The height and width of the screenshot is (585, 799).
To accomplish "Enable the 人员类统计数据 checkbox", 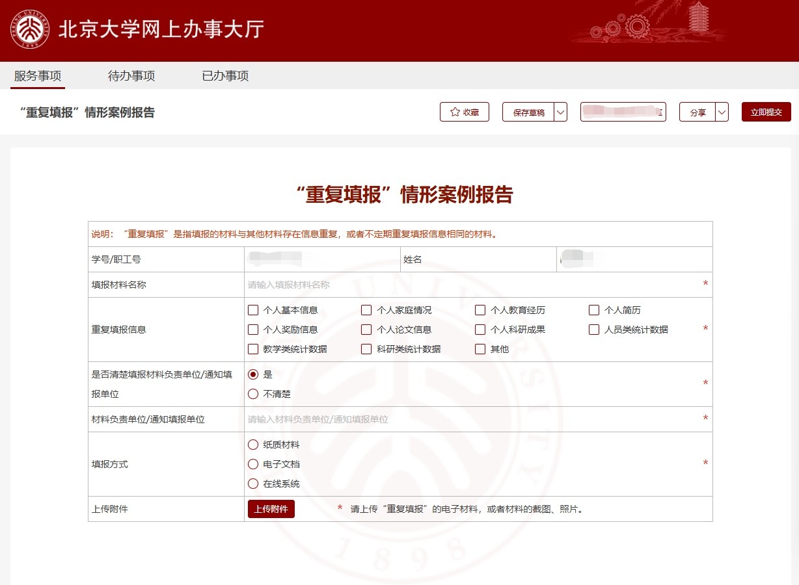I will 594,330.
